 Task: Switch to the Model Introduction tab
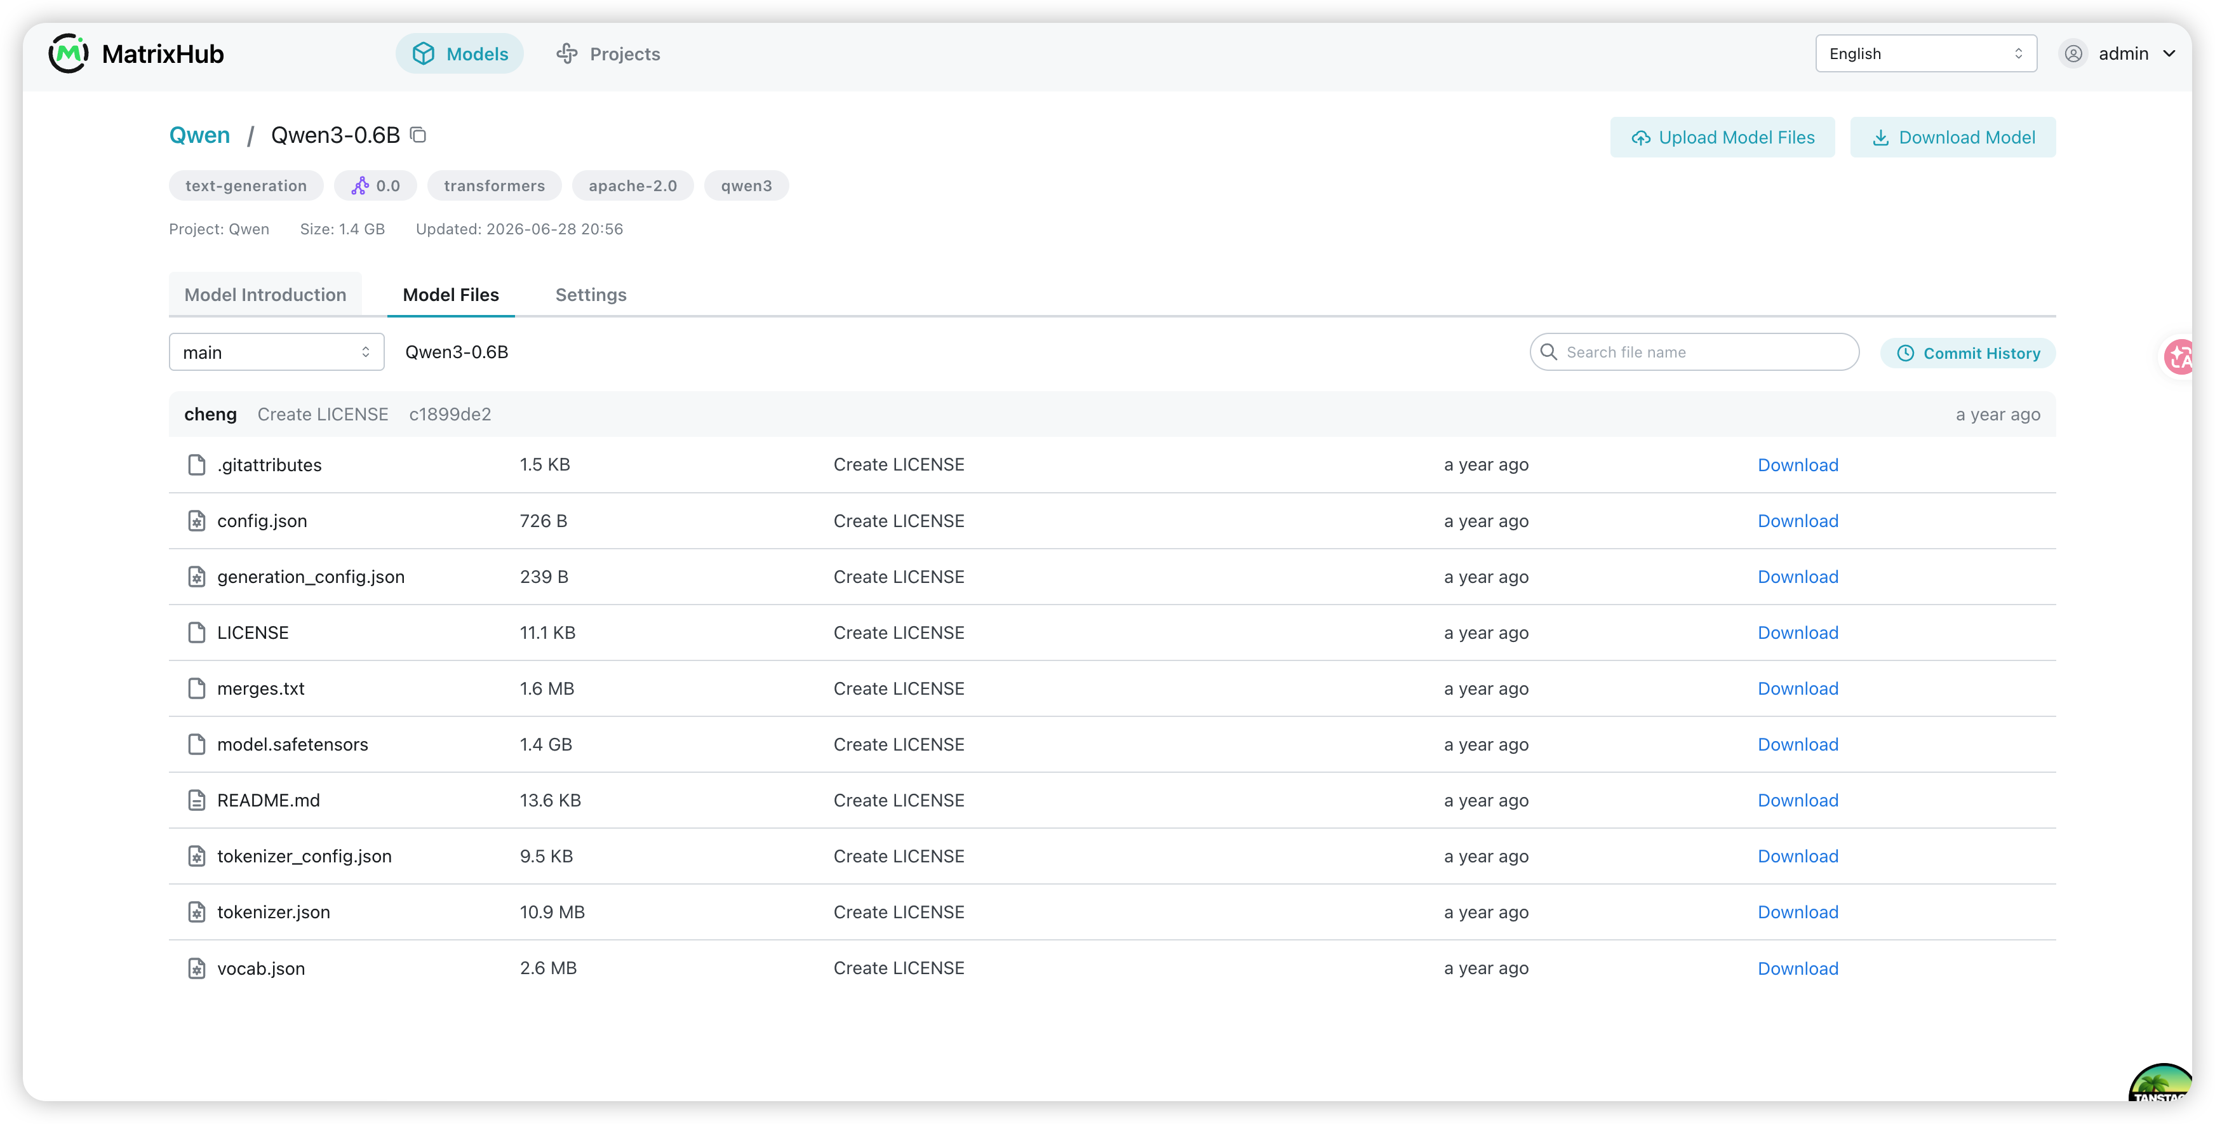(x=265, y=294)
